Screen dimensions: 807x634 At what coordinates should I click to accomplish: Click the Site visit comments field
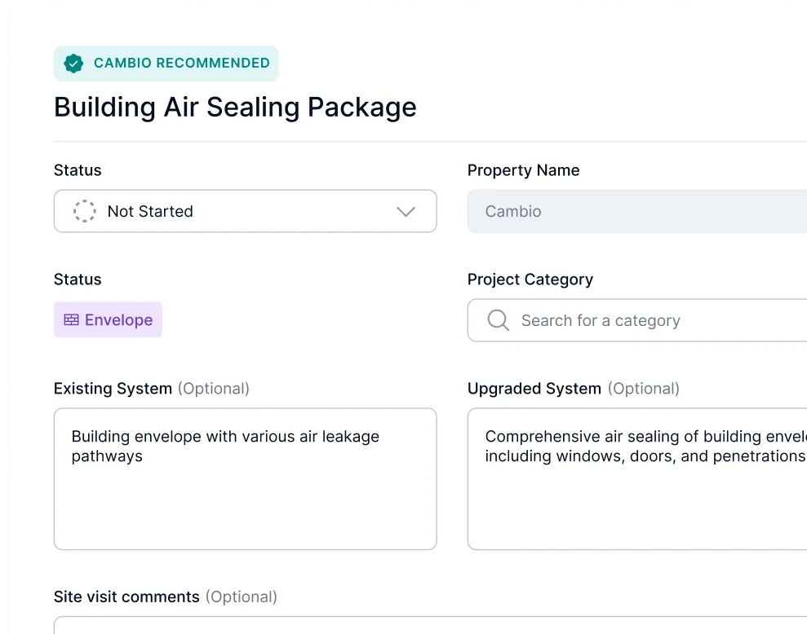click(x=408, y=627)
